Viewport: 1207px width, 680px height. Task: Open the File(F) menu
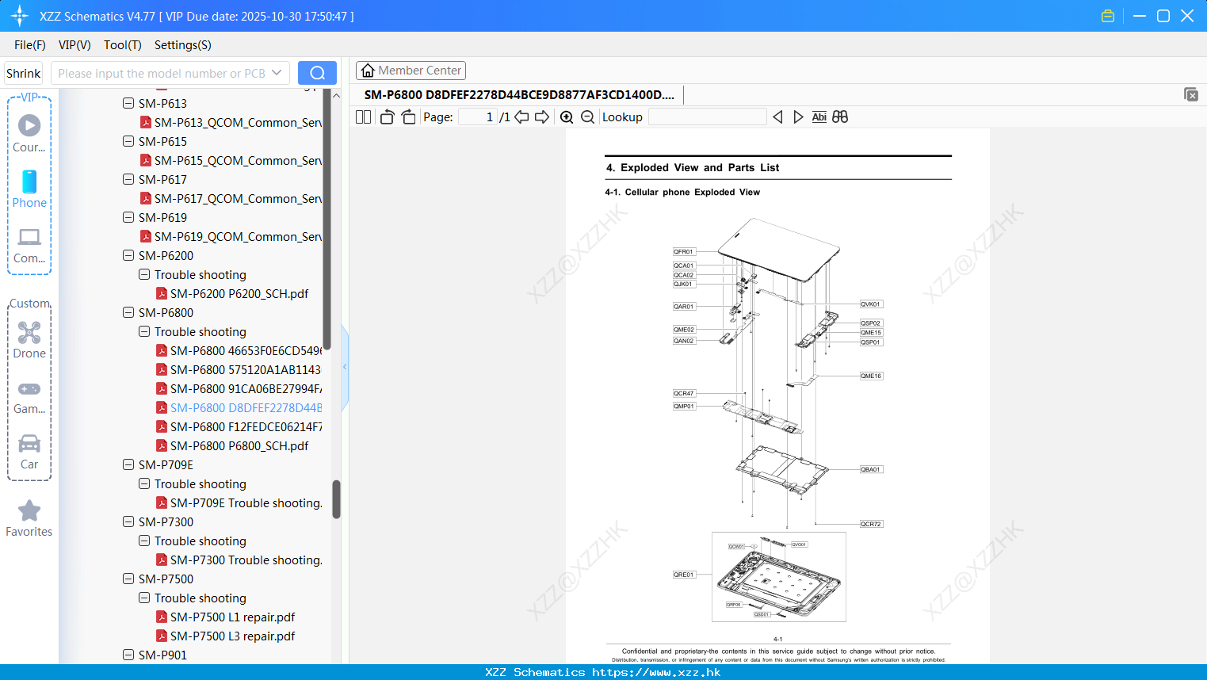[30, 45]
